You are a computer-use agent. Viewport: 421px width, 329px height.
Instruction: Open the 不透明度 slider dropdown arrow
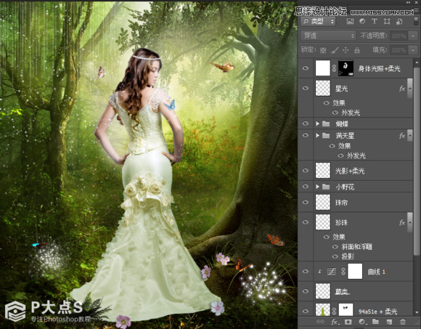point(413,36)
